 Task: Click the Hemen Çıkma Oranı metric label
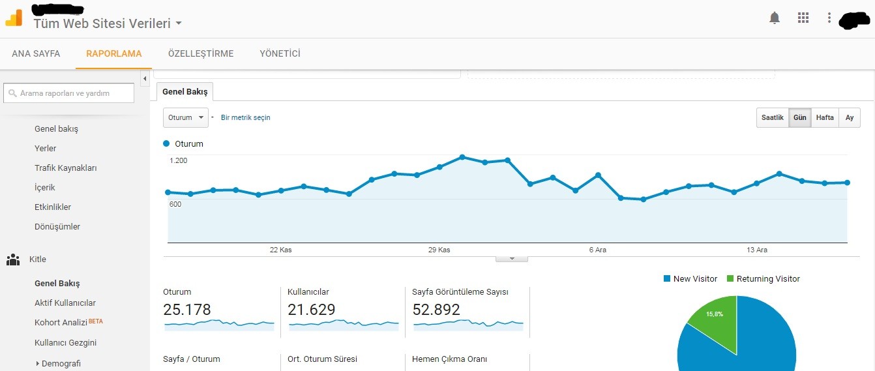[449, 359]
